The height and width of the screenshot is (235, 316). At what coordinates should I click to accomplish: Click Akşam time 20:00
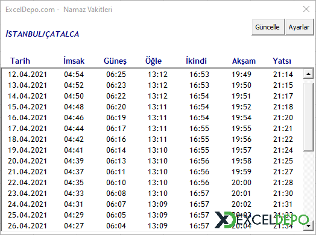(x=241, y=183)
